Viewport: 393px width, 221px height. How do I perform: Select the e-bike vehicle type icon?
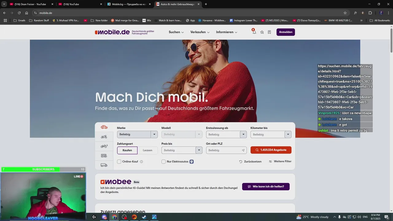104,146
